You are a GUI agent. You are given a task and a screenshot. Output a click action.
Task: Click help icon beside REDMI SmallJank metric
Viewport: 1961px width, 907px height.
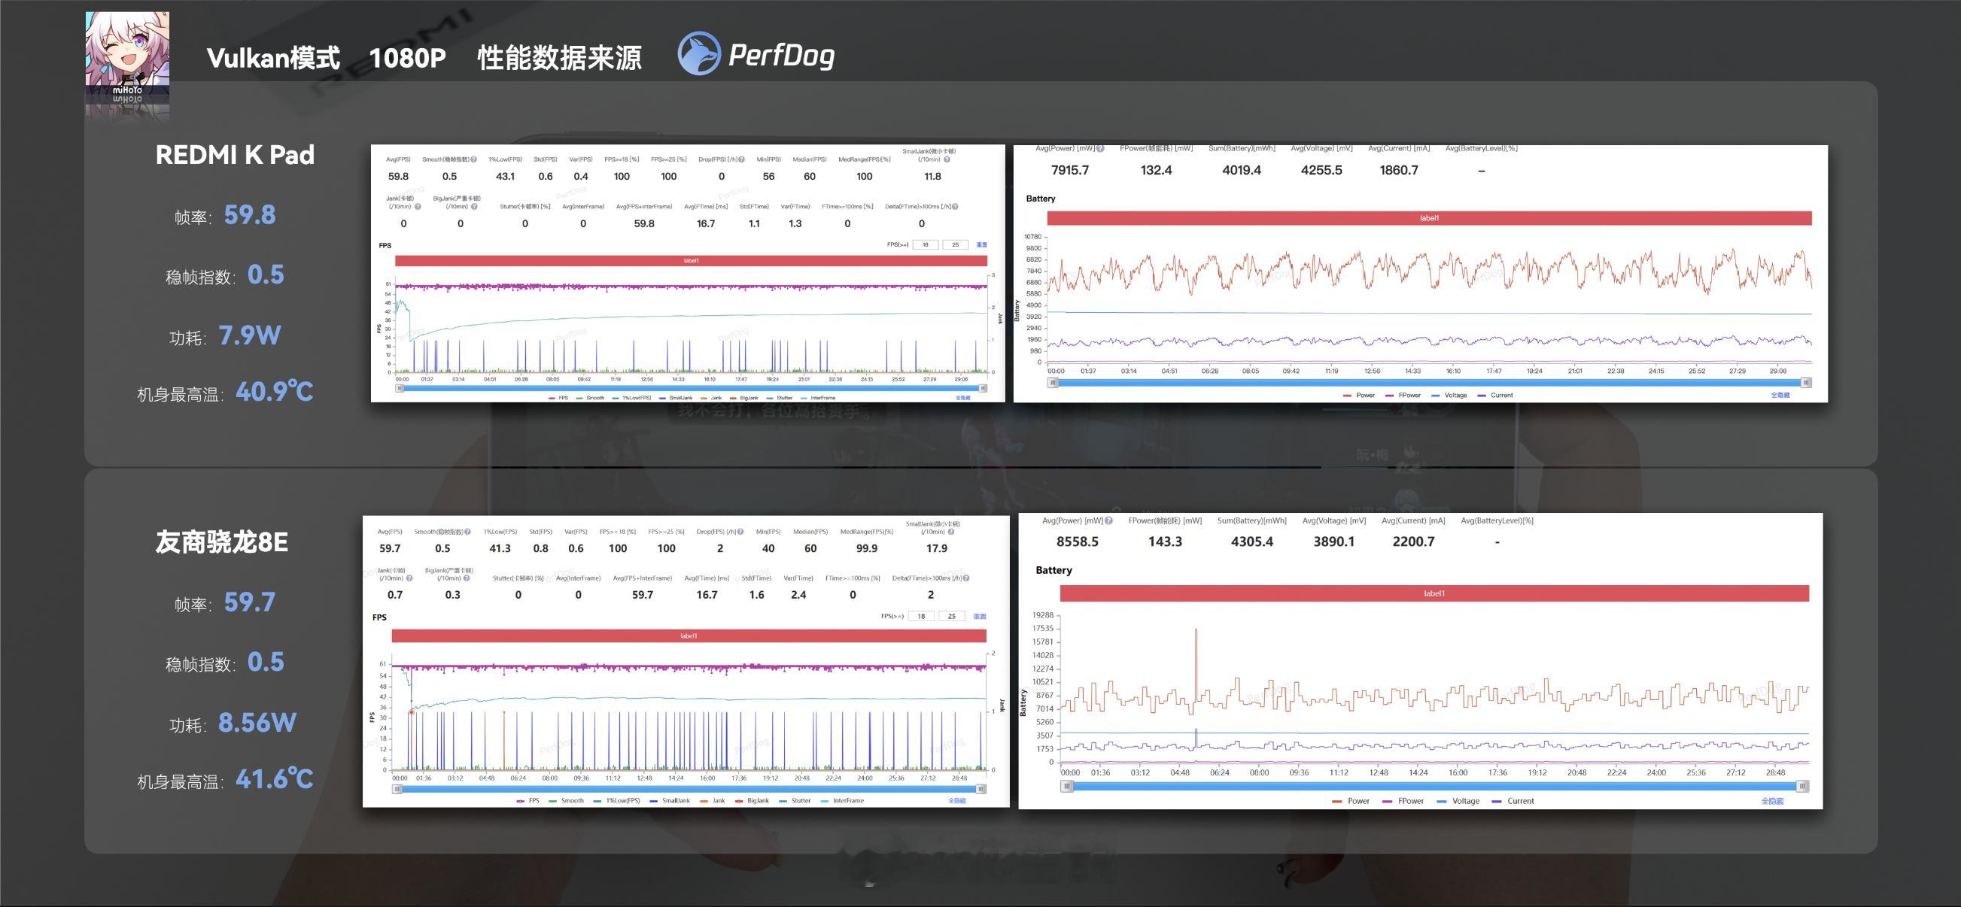pyautogui.click(x=947, y=159)
